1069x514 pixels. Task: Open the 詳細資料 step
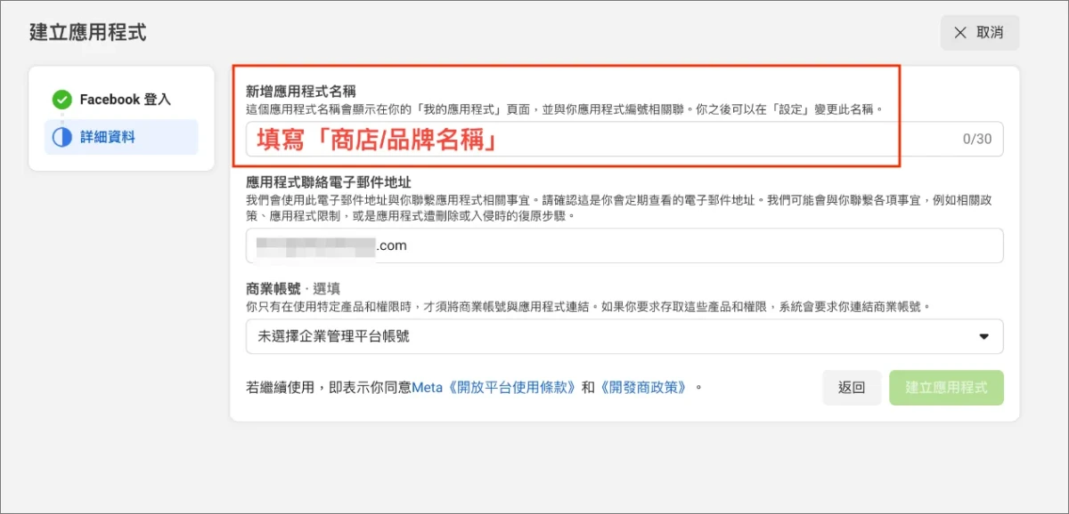(x=107, y=138)
